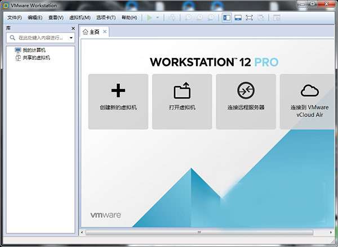The image size is (338, 247).
Task: Click the 连接到 VMware vCloud Air tile
Action: coord(307,102)
